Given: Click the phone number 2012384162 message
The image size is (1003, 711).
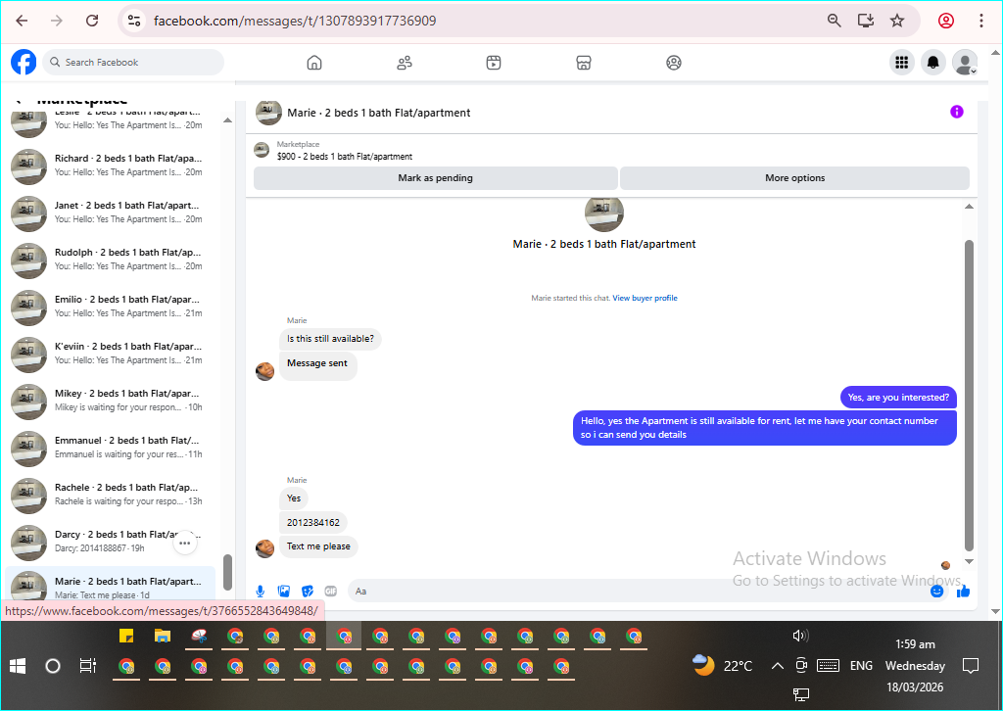Looking at the screenshot, I should pyautogui.click(x=312, y=522).
